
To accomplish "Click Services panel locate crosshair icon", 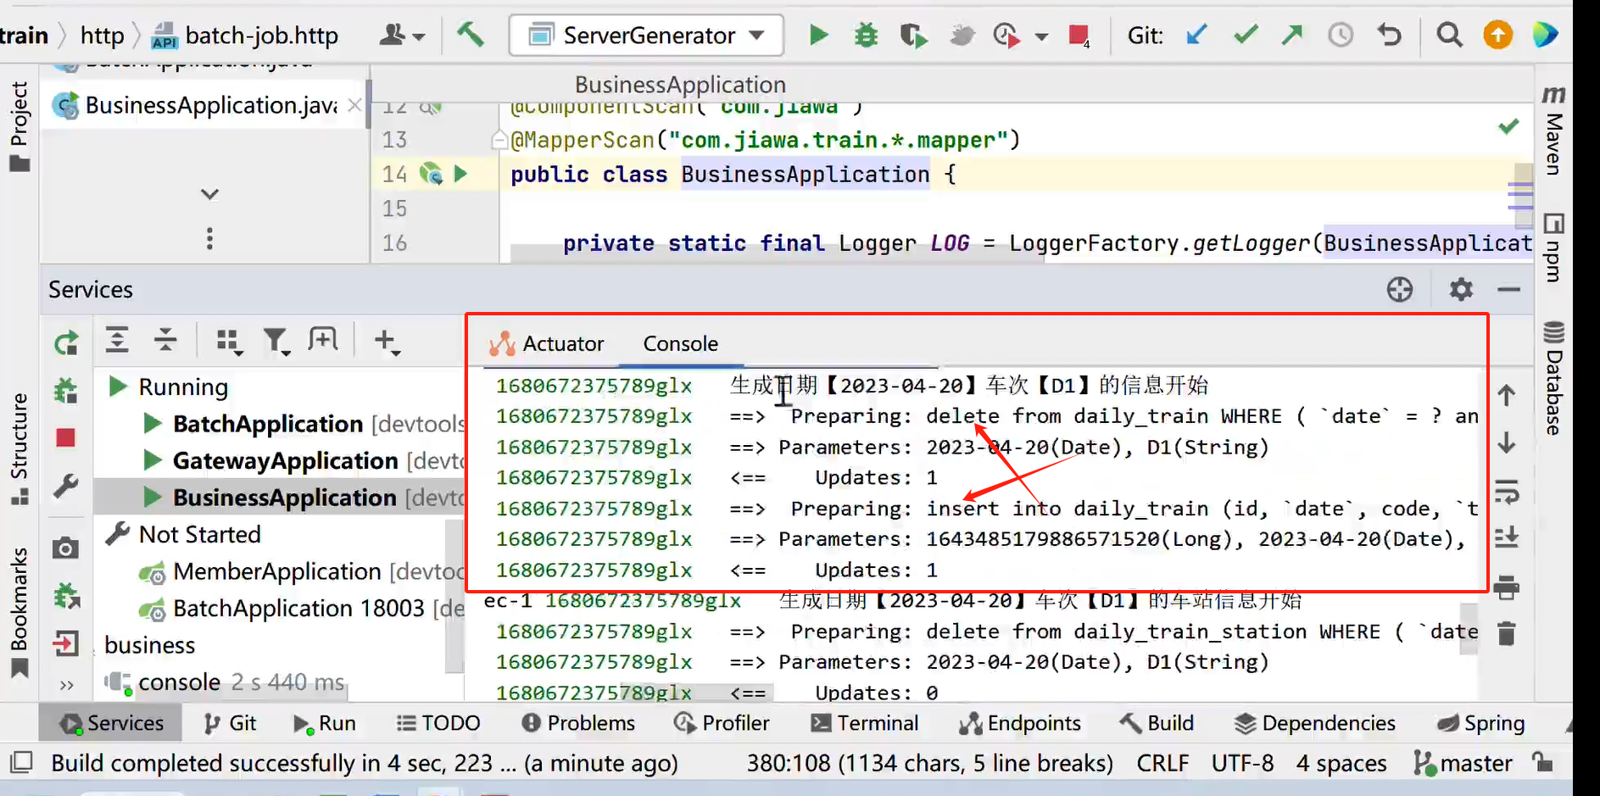I will (x=1400, y=289).
